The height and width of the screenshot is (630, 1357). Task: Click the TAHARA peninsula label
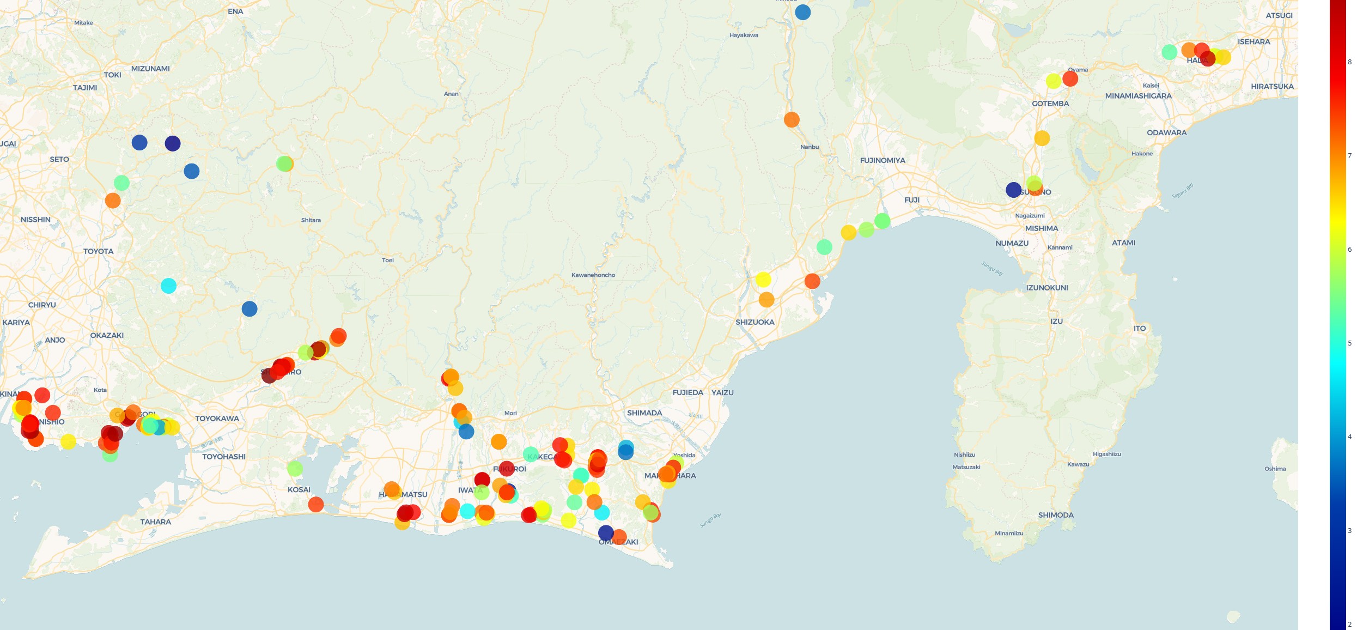(x=155, y=522)
